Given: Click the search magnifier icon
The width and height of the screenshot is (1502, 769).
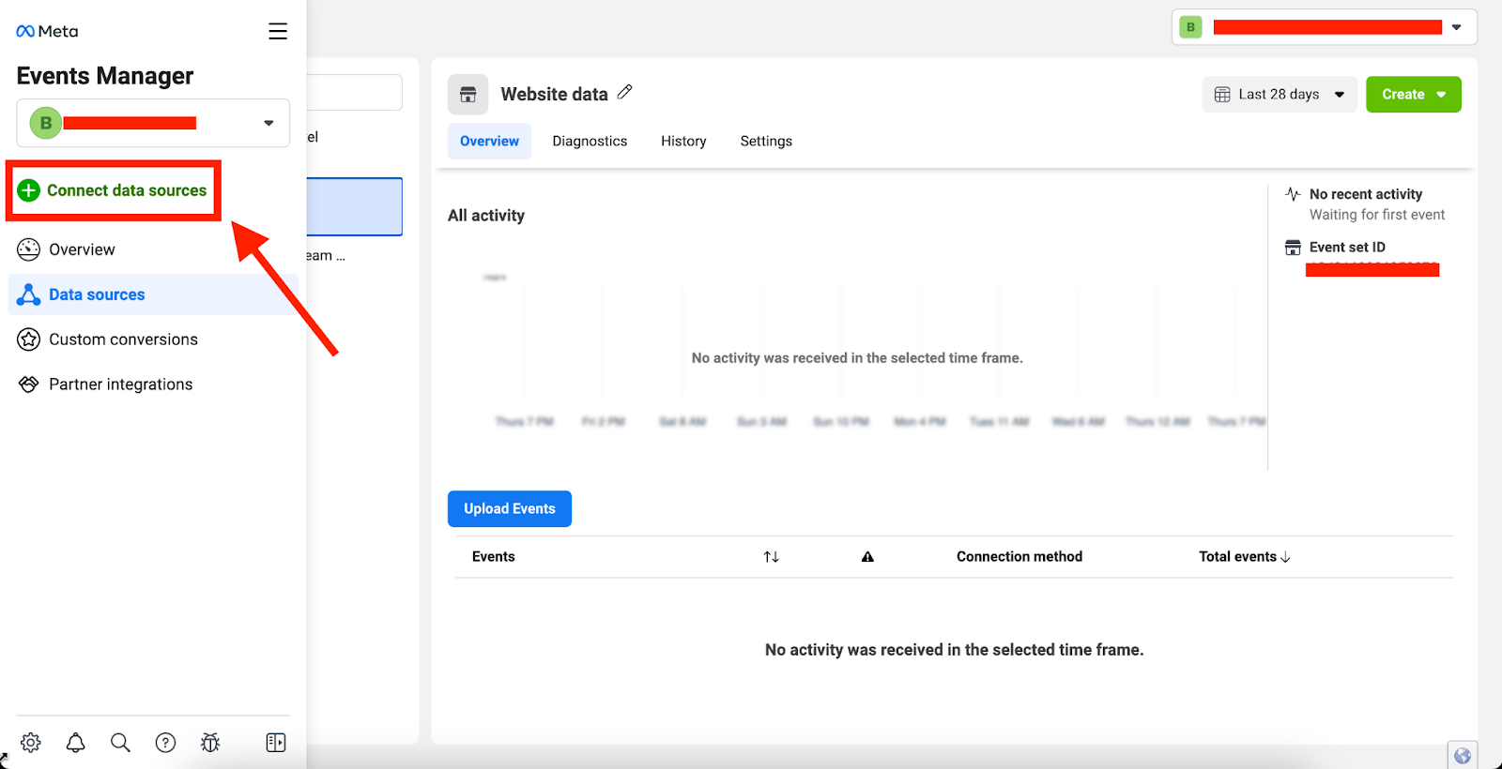Looking at the screenshot, I should click(120, 743).
